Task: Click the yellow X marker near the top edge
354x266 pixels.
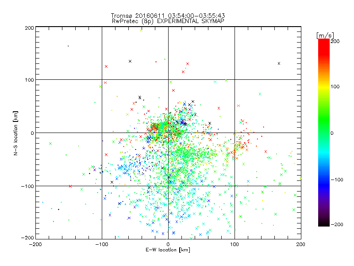Action: 141,31
